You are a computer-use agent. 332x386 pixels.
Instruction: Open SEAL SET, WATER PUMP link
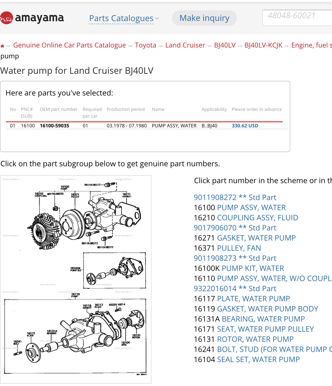(x=259, y=359)
